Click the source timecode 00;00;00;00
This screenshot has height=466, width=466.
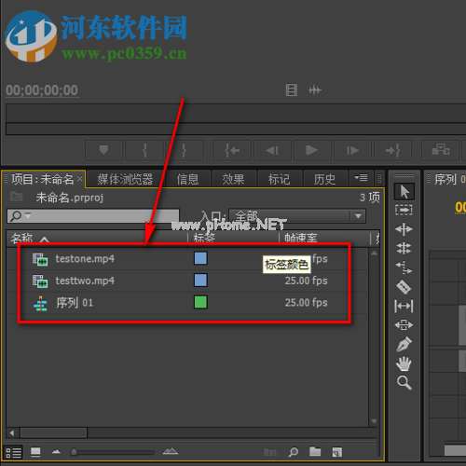[42, 90]
